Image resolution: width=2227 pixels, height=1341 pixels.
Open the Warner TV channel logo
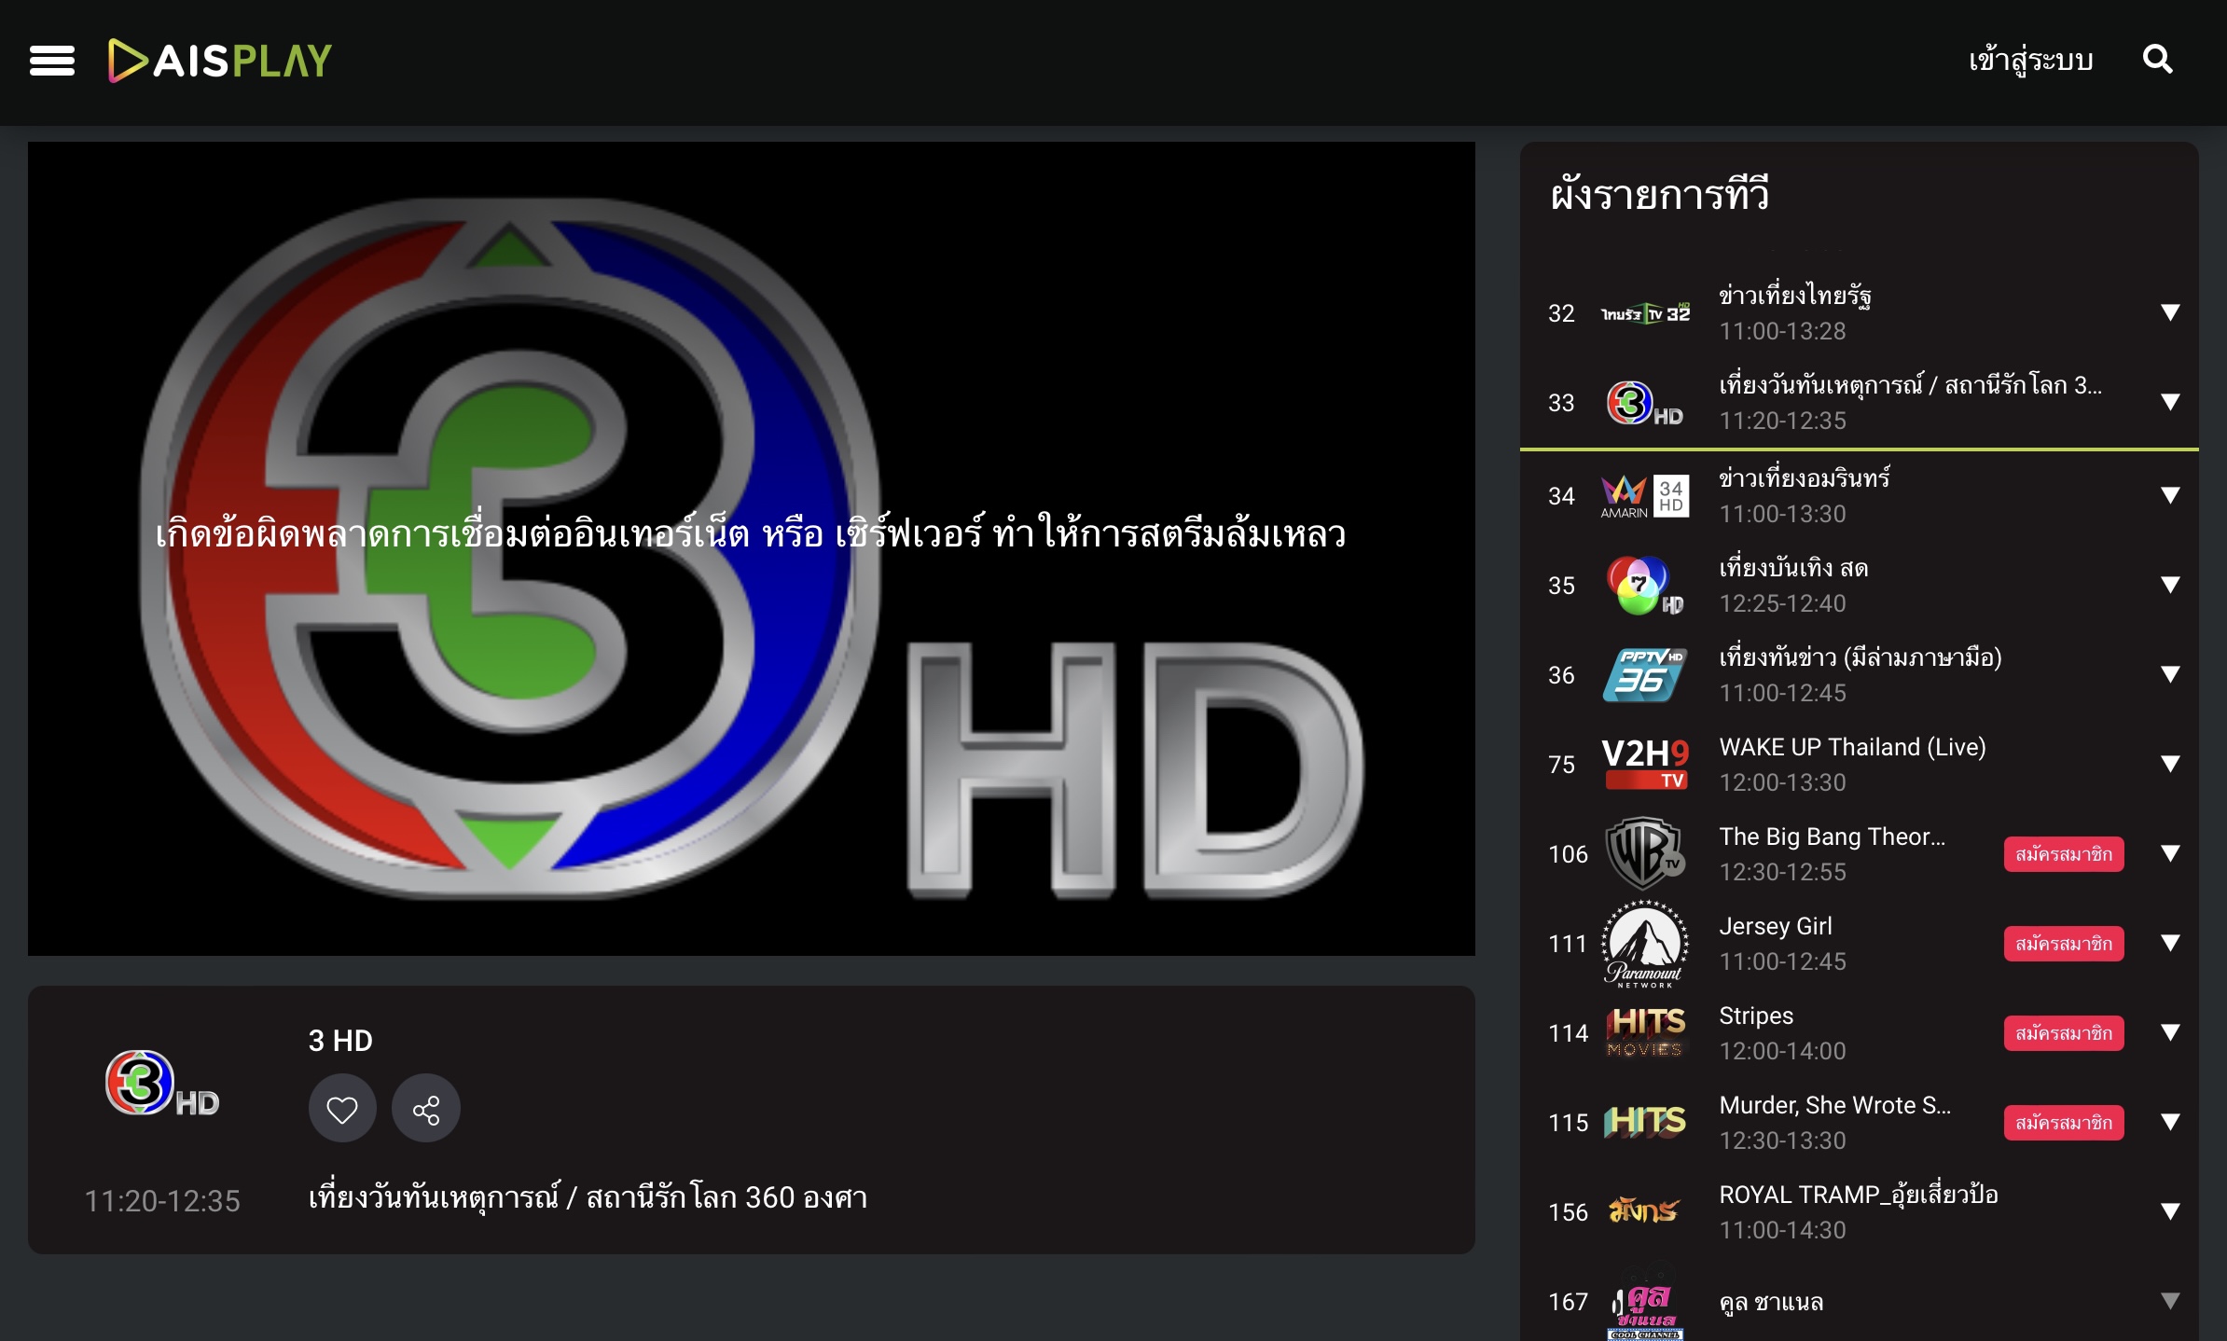1645,853
